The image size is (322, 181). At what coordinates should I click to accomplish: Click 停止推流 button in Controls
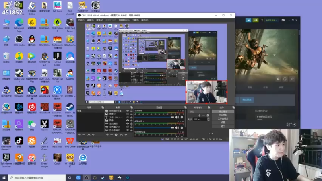tap(223, 111)
